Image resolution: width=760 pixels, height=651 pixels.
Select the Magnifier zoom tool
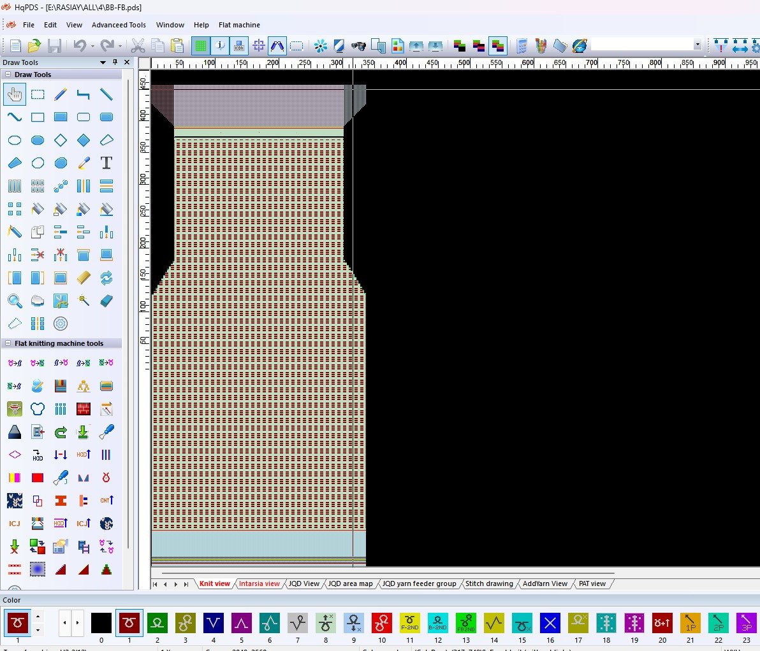(15, 301)
